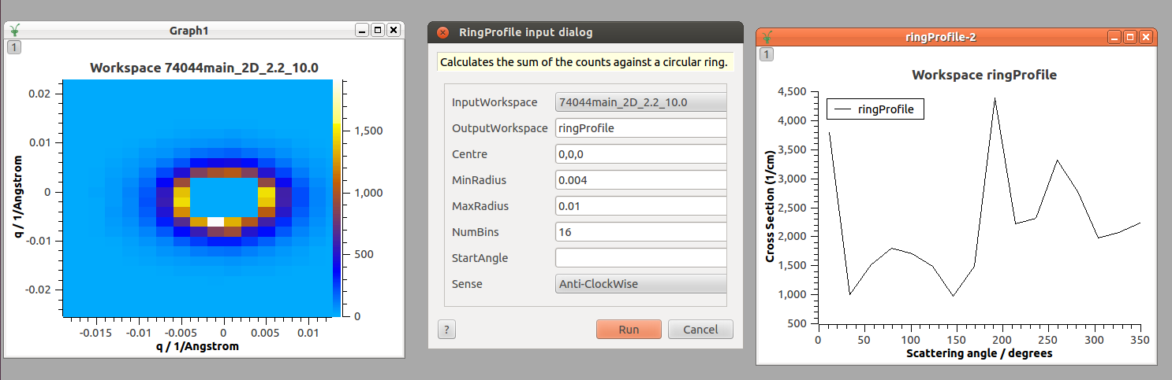
Task: Click the Mantid icon in ringProfile-2 title bar
Action: (767, 37)
